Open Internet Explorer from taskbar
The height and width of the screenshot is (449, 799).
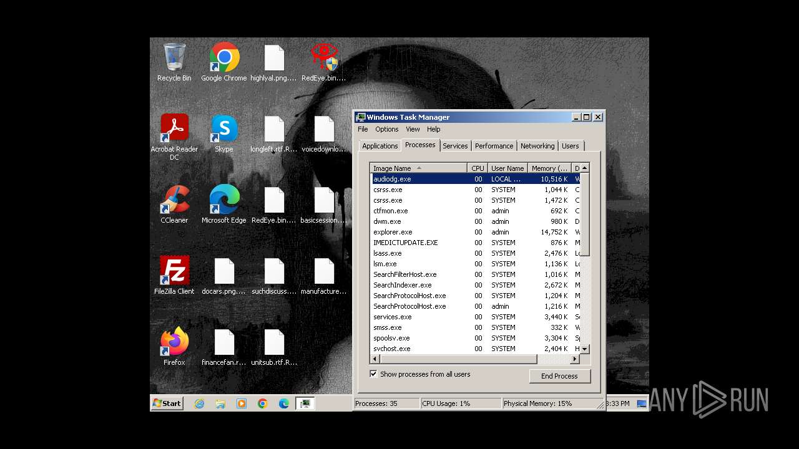coord(199,403)
